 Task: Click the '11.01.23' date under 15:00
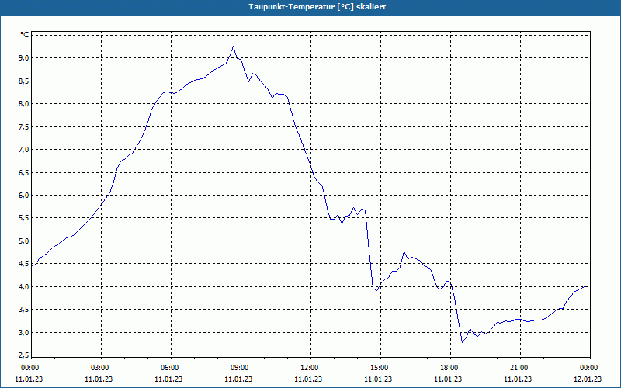pyautogui.click(x=378, y=379)
